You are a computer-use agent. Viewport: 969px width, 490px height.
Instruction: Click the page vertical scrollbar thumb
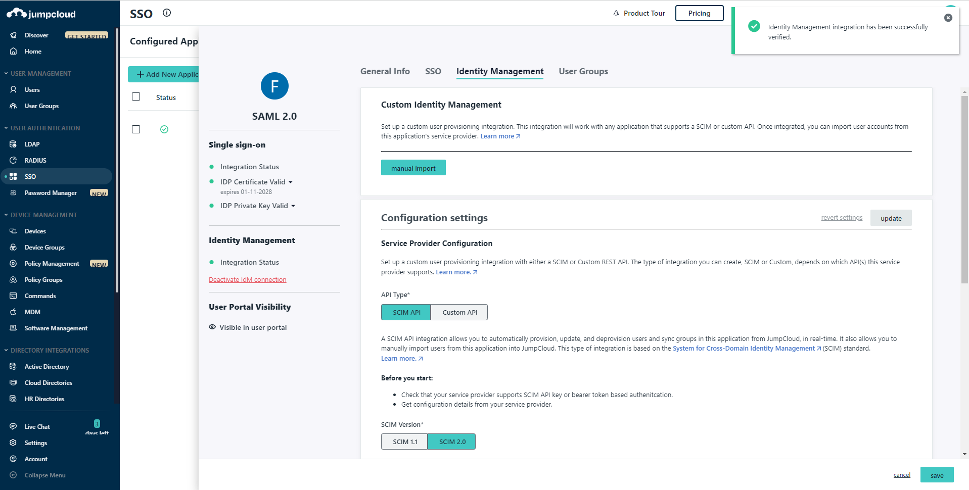(x=964, y=189)
